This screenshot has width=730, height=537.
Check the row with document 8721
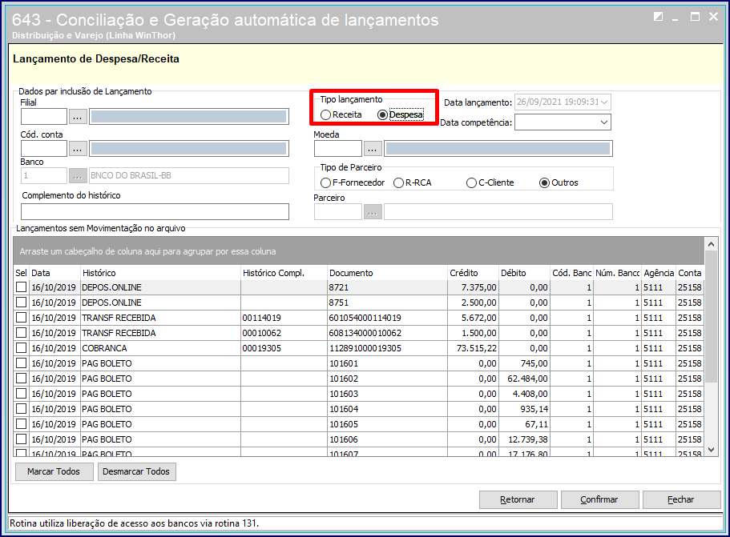click(22, 287)
